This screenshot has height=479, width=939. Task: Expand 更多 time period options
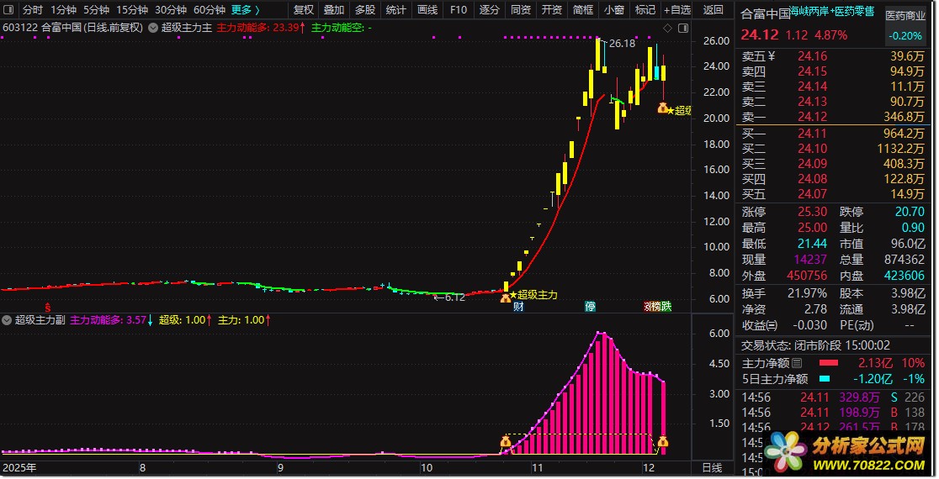click(x=246, y=10)
